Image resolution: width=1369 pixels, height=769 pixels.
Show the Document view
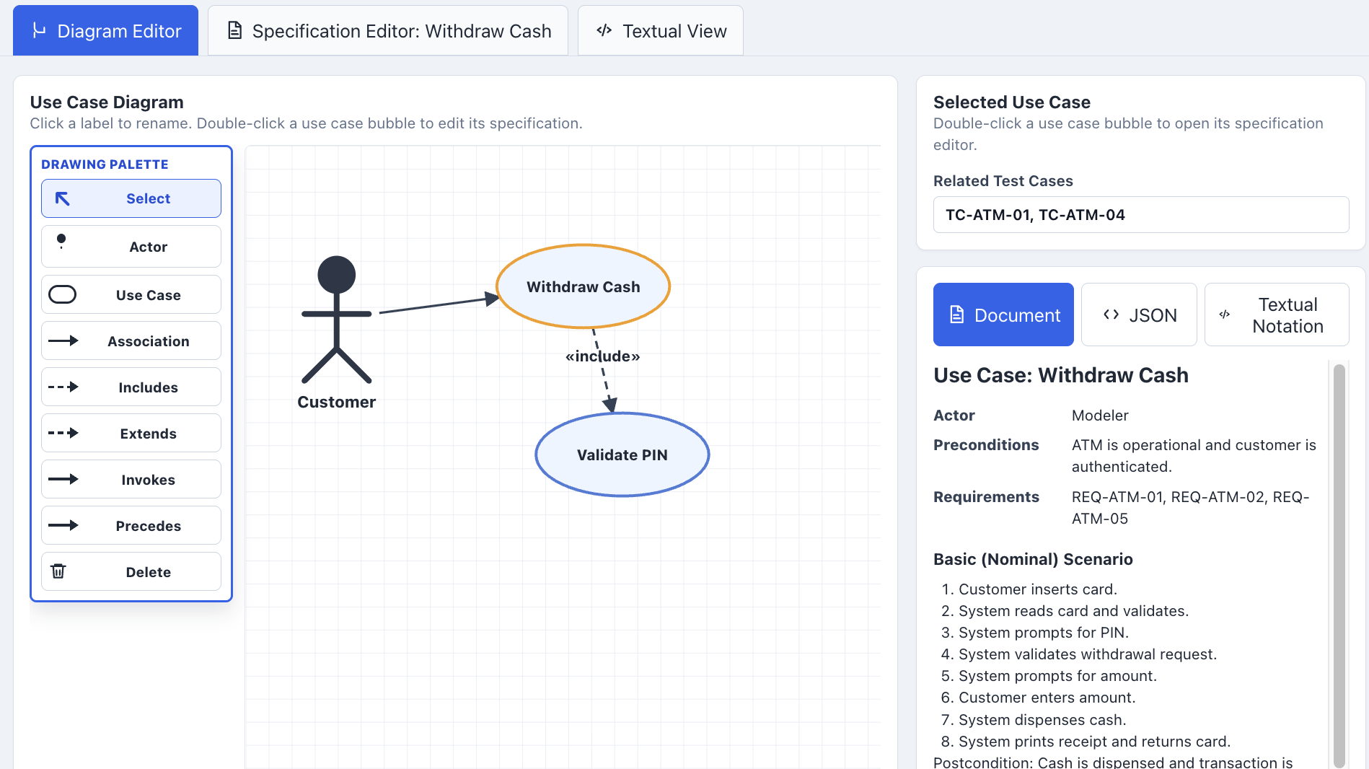pos(1003,315)
